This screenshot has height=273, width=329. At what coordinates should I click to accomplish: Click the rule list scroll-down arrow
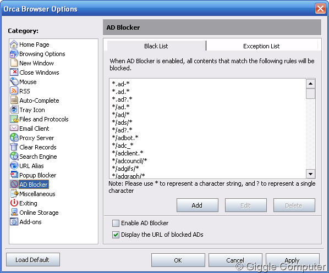pos(310,174)
